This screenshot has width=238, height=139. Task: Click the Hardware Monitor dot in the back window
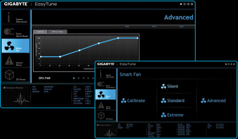click(4, 88)
